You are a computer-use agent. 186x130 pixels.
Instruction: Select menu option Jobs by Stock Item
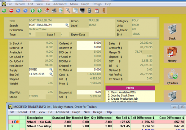click(x=121, y=95)
